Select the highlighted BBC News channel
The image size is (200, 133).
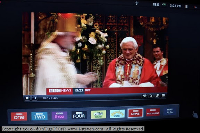135,113
